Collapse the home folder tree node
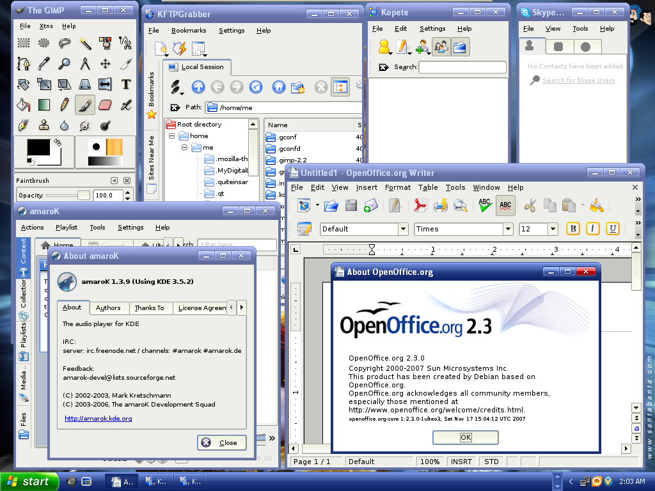This screenshot has height=491, width=655. pos(172,136)
